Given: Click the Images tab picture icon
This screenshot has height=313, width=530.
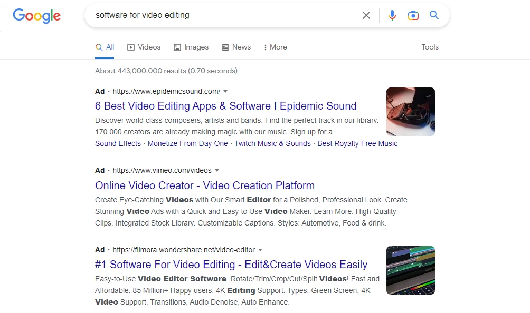Looking at the screenshot, I should (177, 47).
